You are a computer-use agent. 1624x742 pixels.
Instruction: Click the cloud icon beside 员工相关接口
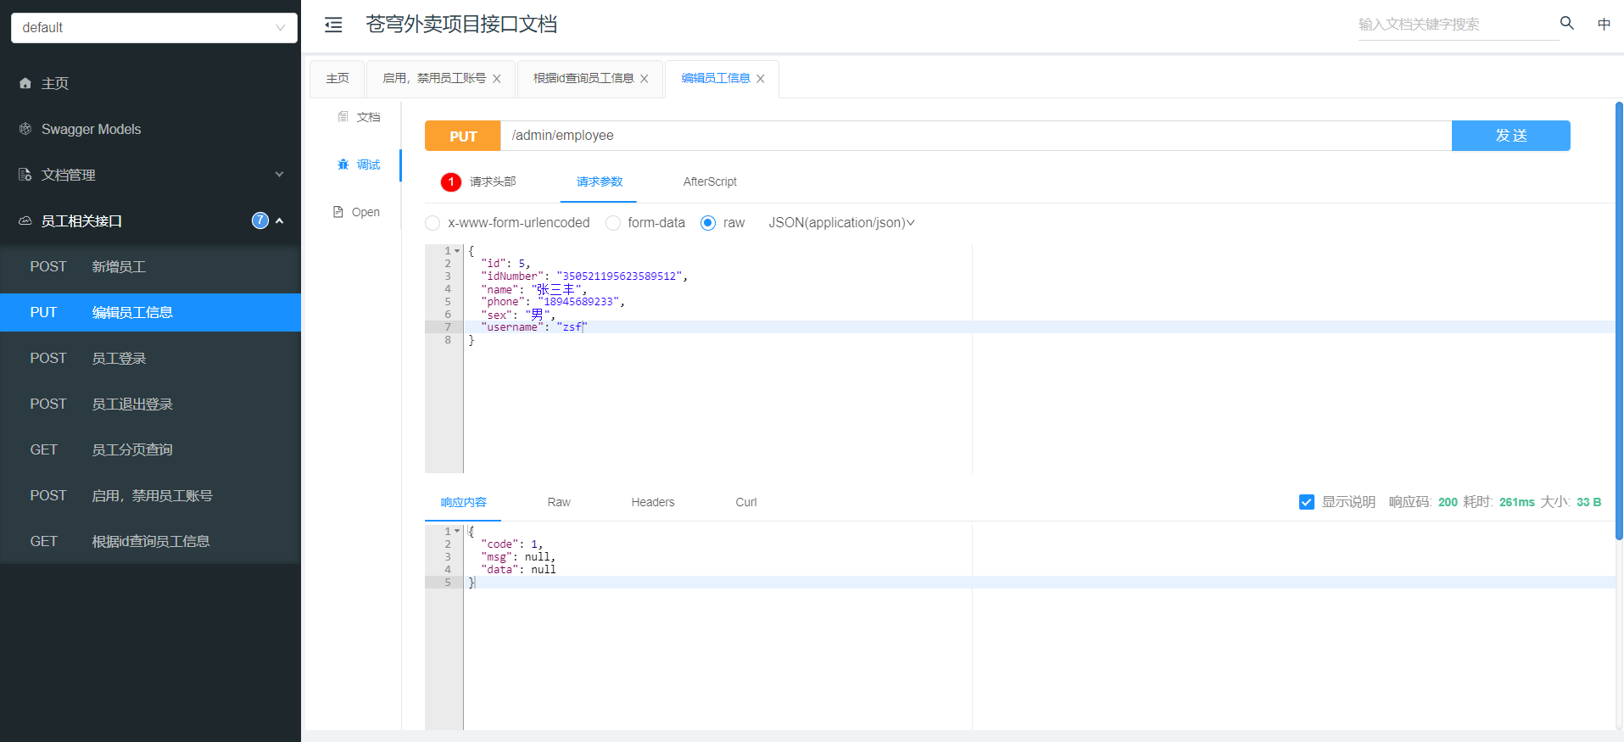25,220
